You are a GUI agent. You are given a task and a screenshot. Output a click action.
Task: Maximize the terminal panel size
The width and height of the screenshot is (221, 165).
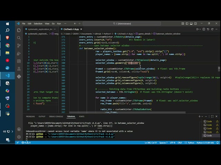212,116
